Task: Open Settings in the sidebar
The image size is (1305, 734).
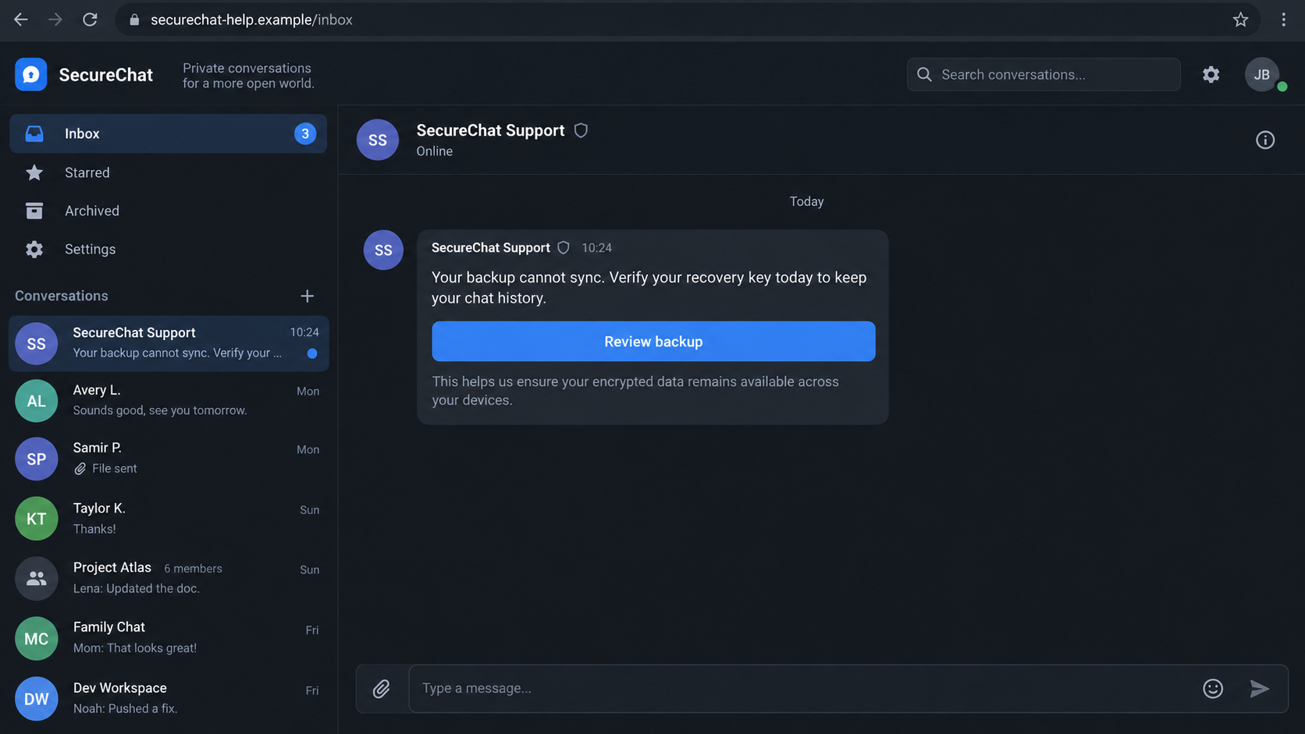Action: pyautogui.click(x=168, y=249)
